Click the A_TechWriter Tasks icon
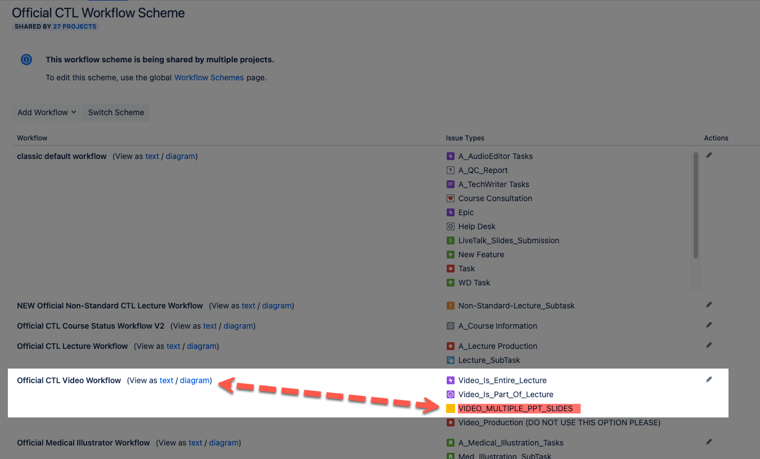760x459 pixels. (x=450, y=184)
